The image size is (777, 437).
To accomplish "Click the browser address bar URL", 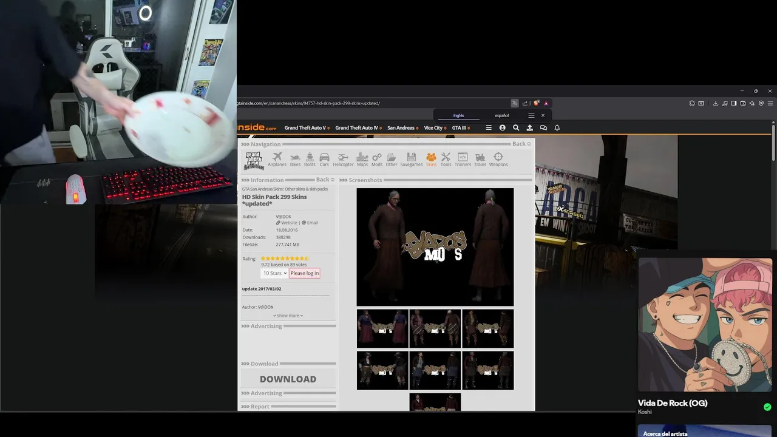I will point(310,103).
